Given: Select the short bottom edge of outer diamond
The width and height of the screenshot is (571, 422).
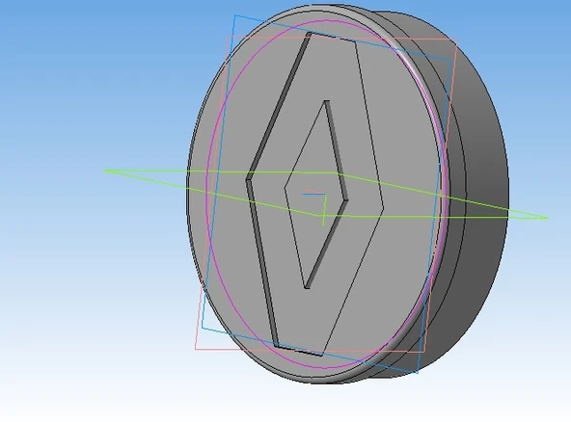Looking at the screenshot, I should (299, 351).
